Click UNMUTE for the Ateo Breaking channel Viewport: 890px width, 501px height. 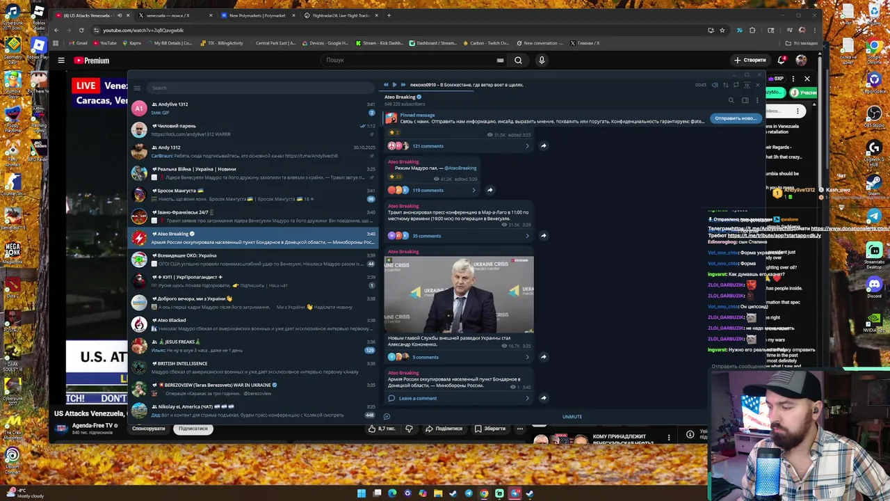coord(572,417)
